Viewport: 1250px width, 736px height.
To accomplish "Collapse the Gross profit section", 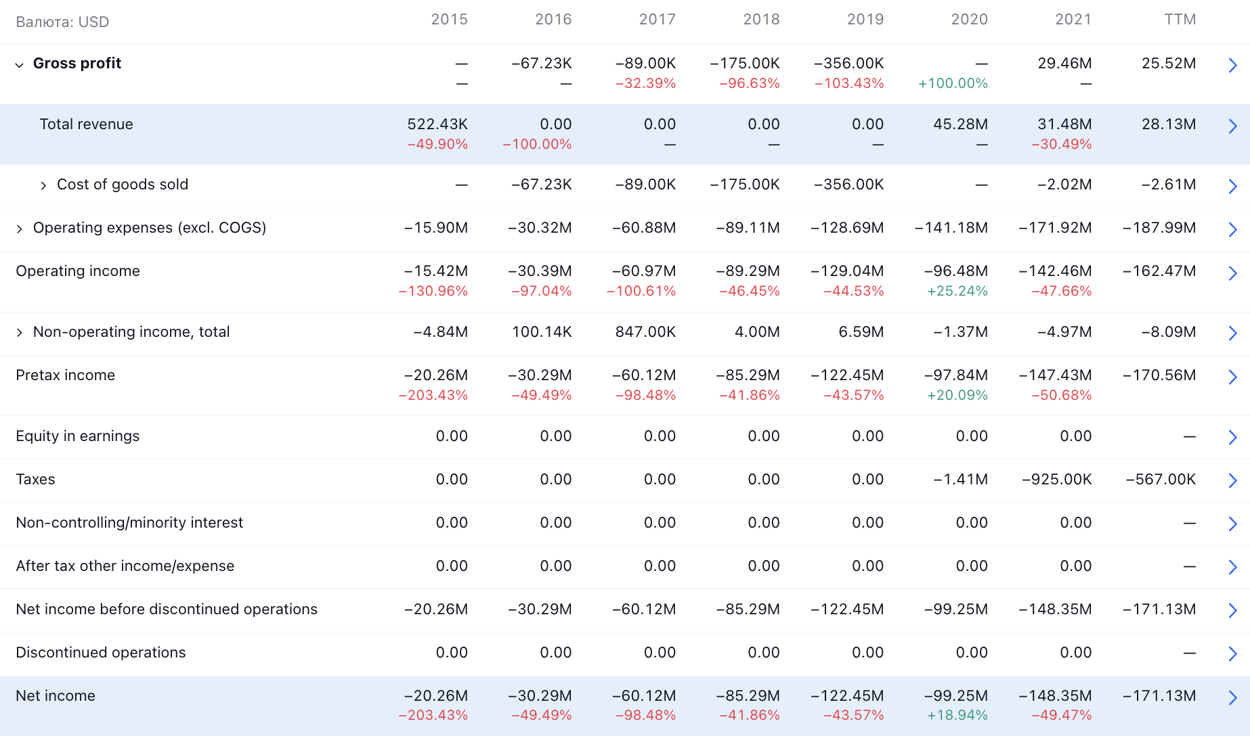I will [x=20, y=65].
